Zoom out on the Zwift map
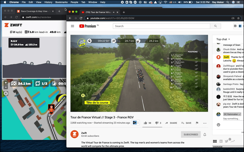Image resolution: width=244 pixels, height=152 pixels. (x=6, y=87)
